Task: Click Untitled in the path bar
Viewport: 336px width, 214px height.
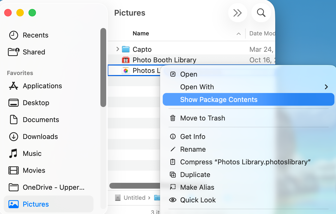Action: click(134, 198)
